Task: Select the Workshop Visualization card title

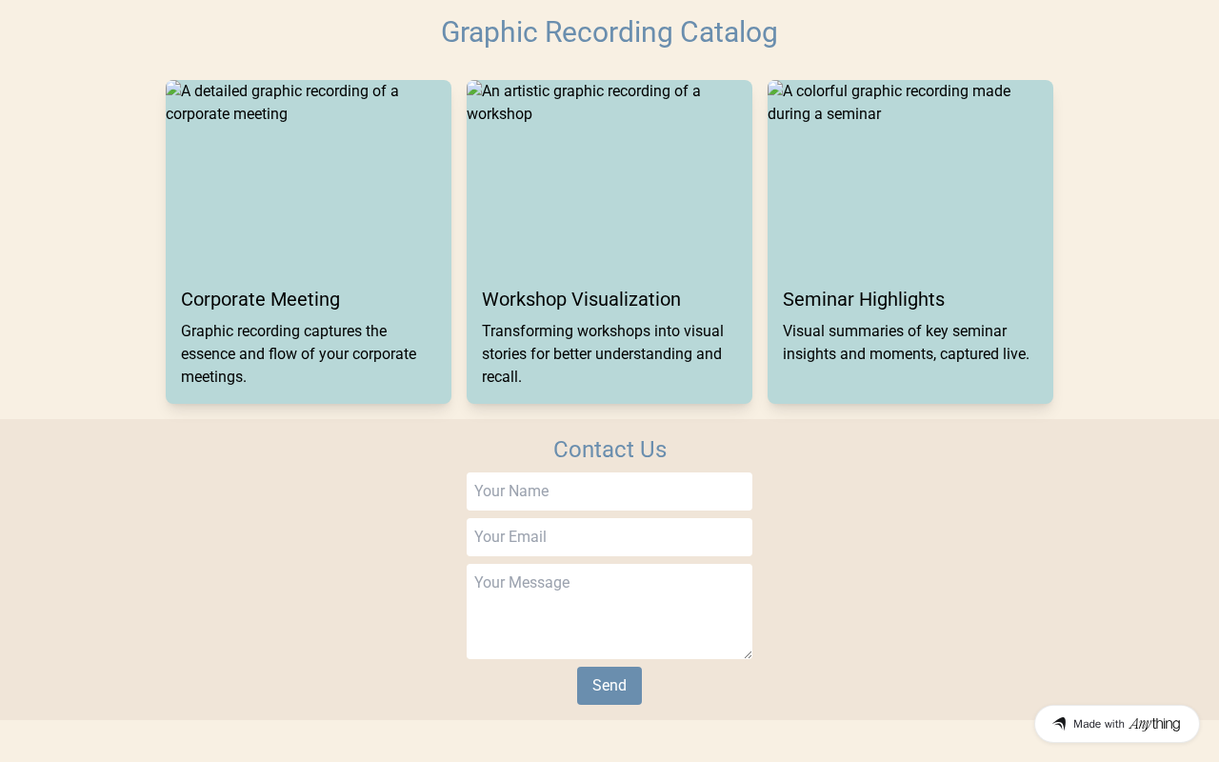Action: point(581,299)
